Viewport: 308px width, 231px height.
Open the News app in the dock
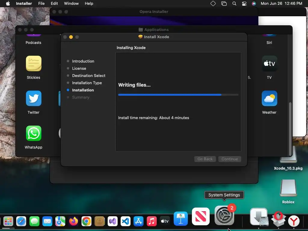pyautogui.click(x=201, y=217)
